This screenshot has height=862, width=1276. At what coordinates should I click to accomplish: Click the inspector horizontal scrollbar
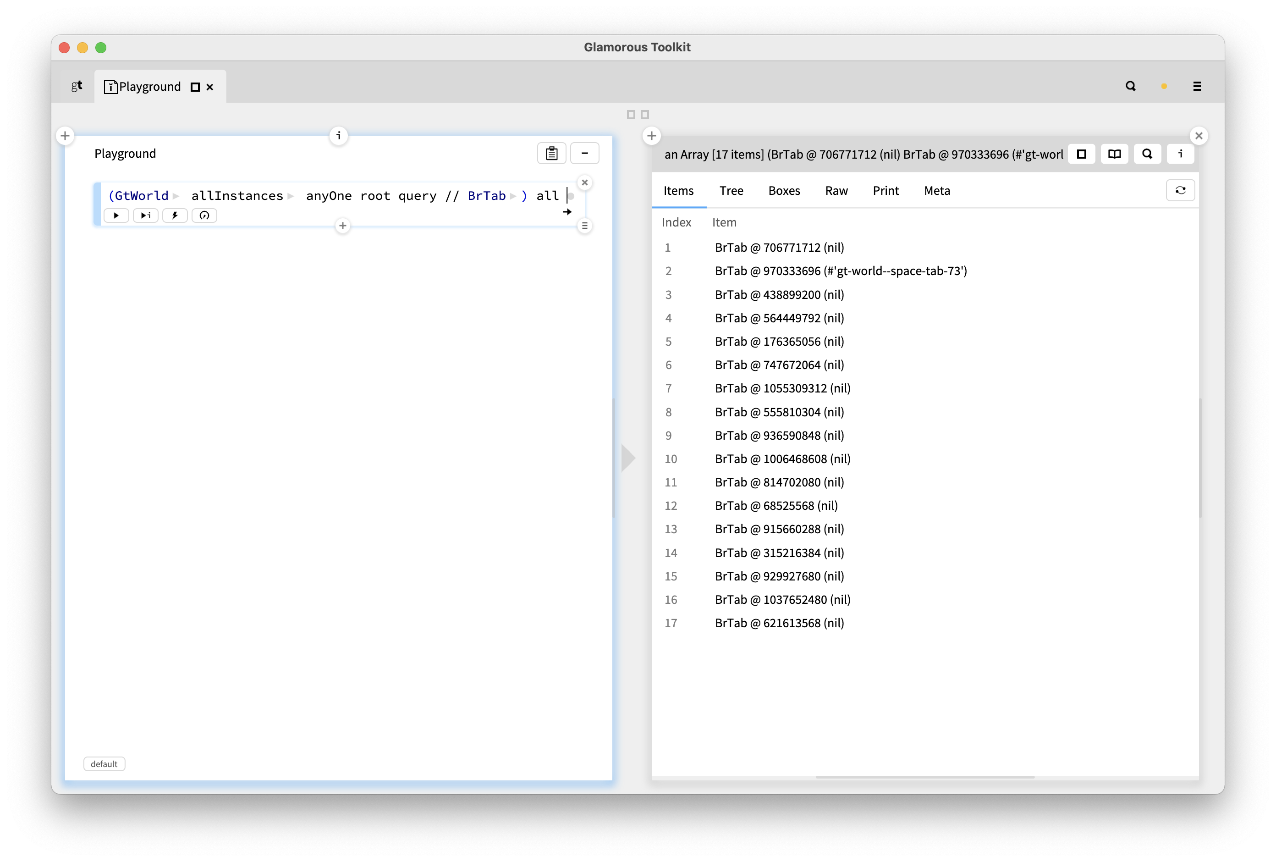924,777
